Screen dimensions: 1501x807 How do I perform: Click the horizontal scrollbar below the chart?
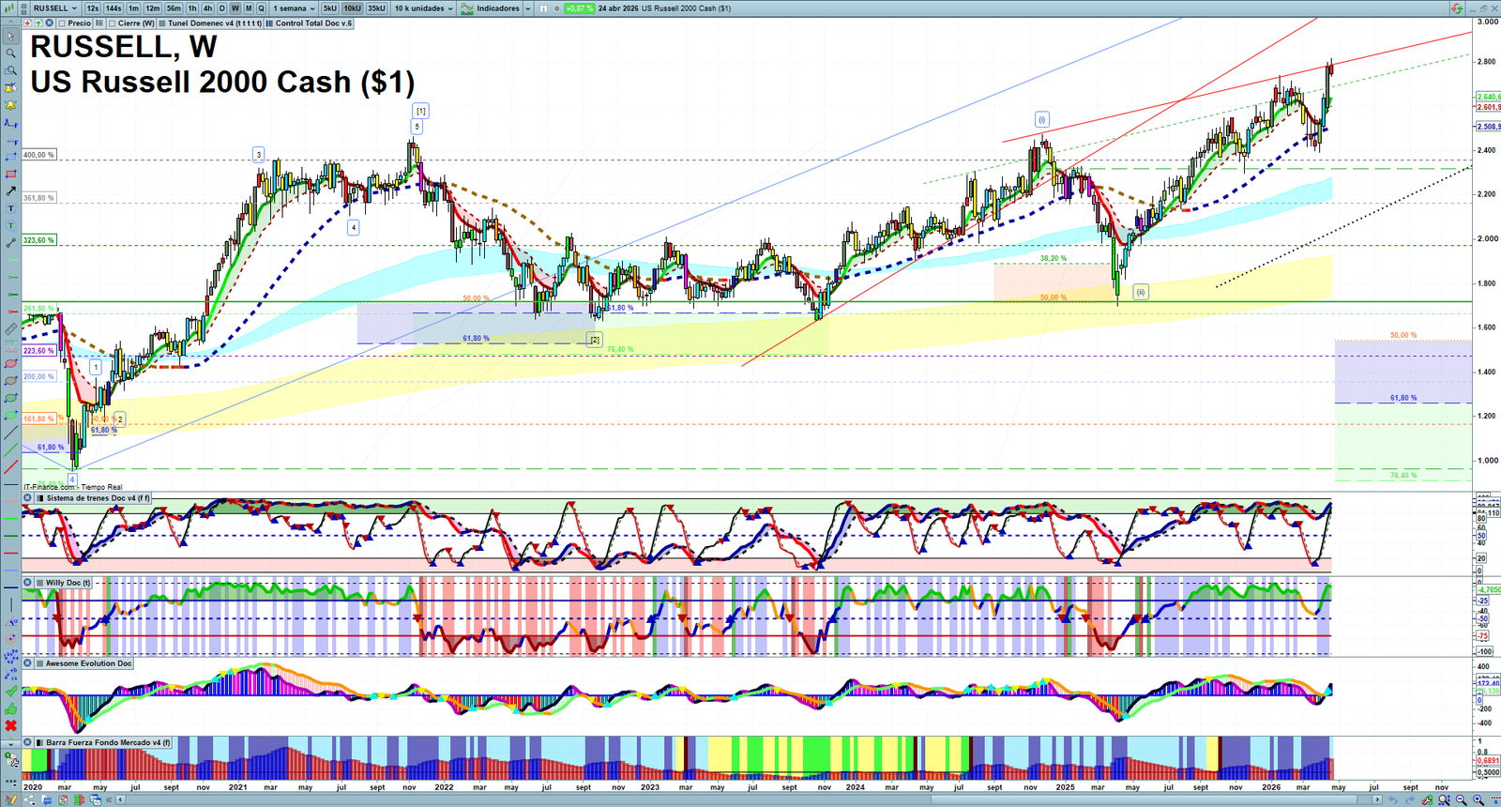click(x=750, y=799)
